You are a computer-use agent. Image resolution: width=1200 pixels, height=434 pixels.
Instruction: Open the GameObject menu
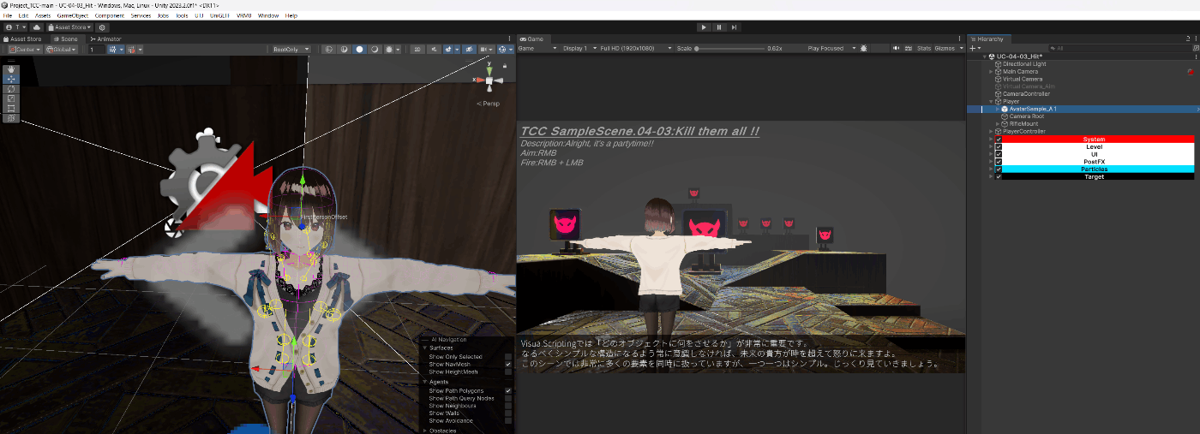(73, 15)
